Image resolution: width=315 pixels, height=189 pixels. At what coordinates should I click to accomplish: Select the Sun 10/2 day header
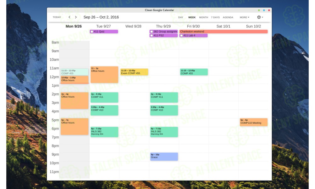pyautogui.click(x=253, y=26)
